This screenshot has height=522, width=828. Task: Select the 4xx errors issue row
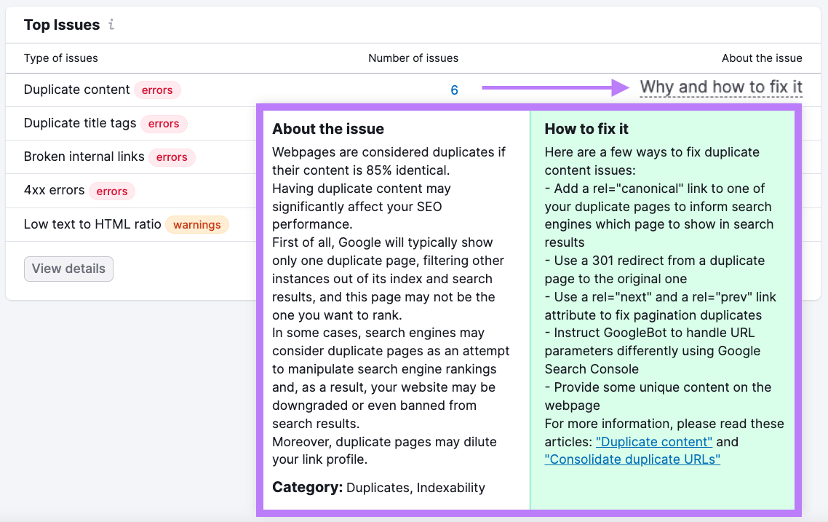coord(52,190)
